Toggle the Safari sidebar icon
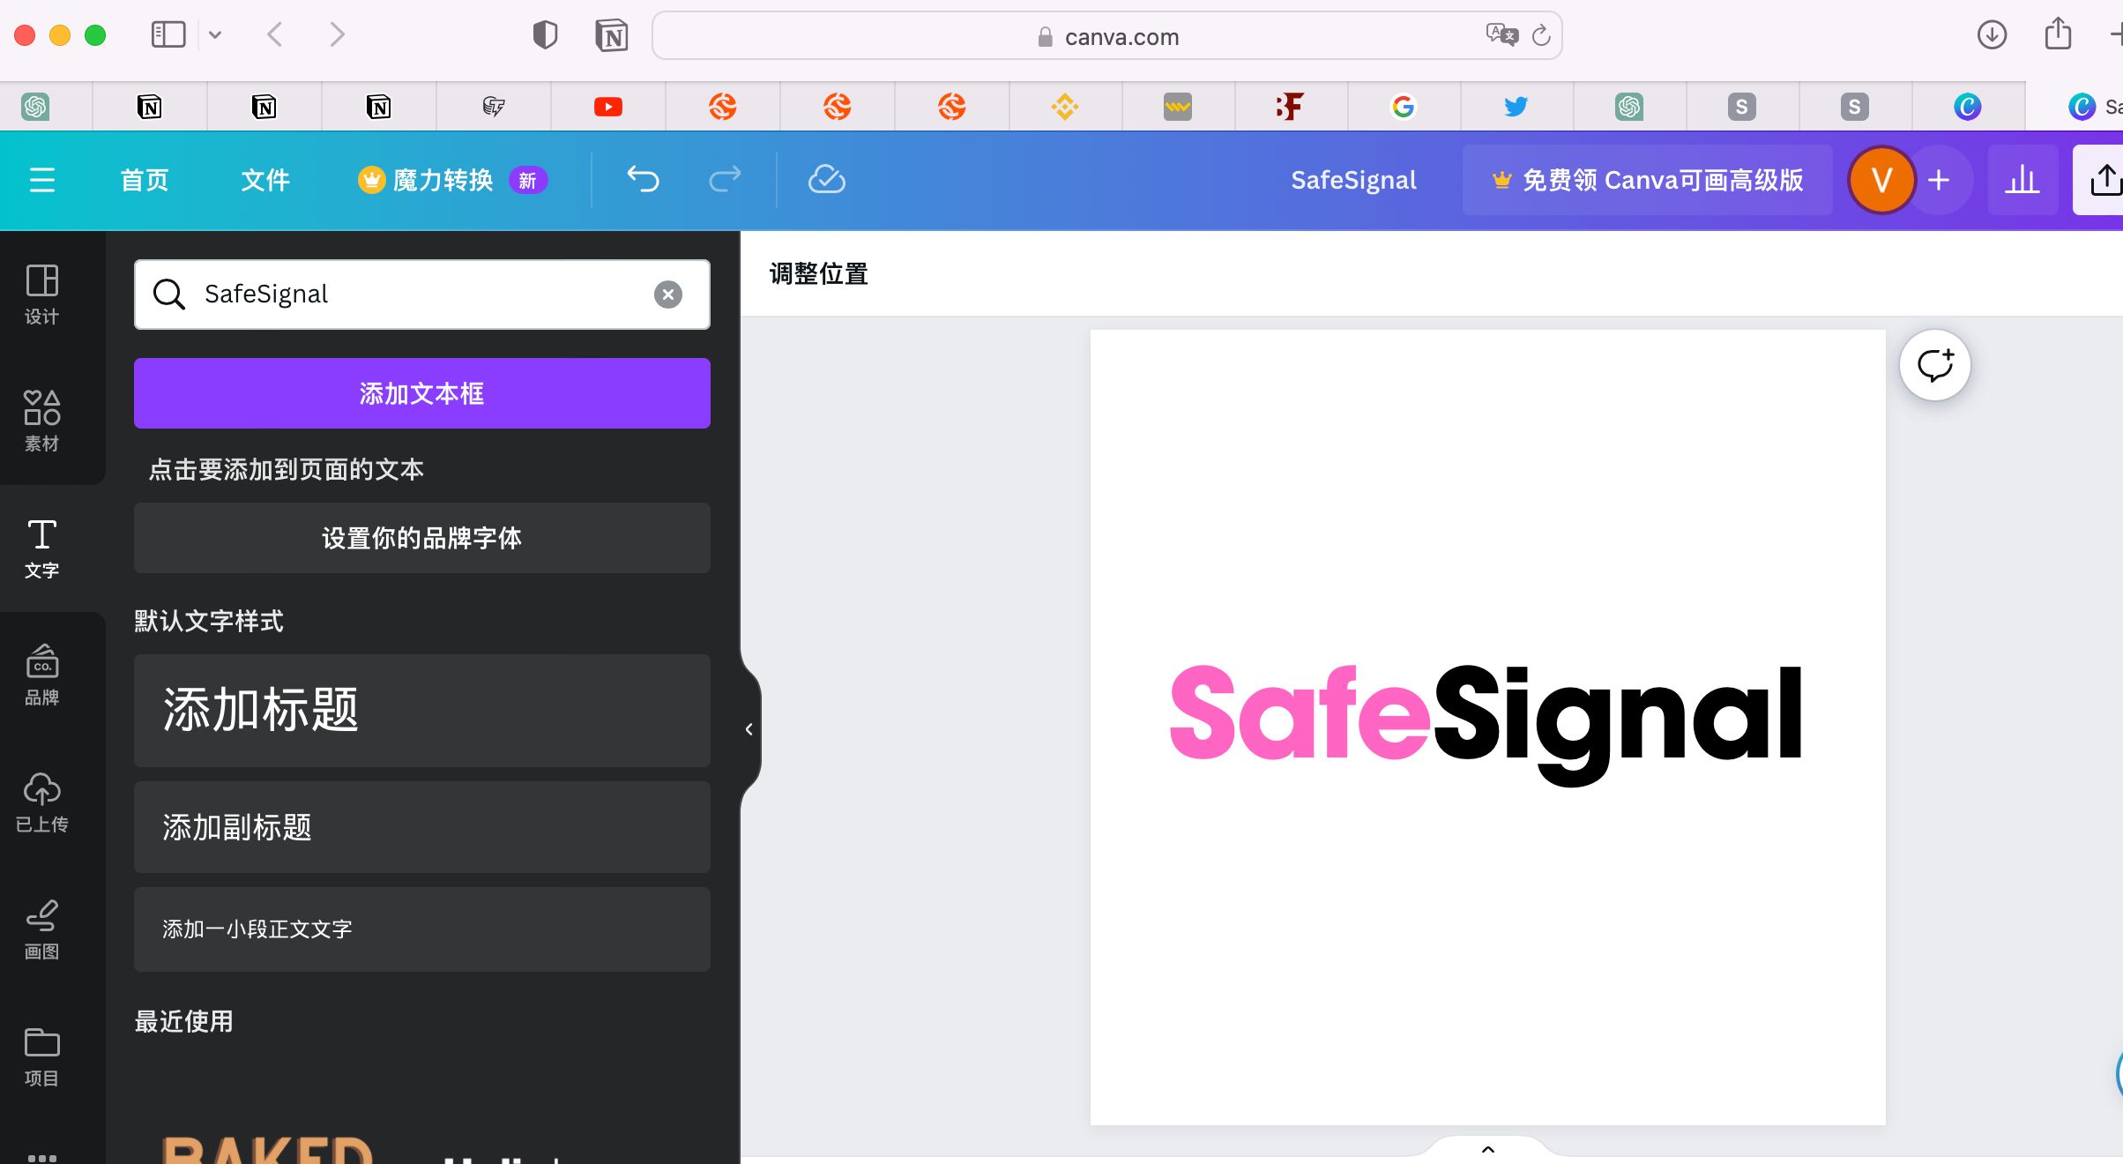 [168, 35]
